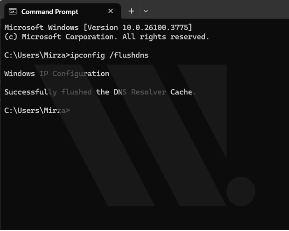Viewport: 289px width, 231px height.
Task: Click the word Cache in output
Action: pos(181,92)
